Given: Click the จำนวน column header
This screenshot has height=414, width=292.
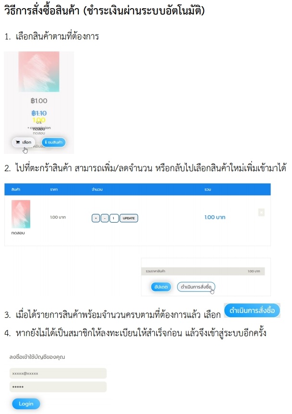Looking at the screenshot, I should pos(97,189).
